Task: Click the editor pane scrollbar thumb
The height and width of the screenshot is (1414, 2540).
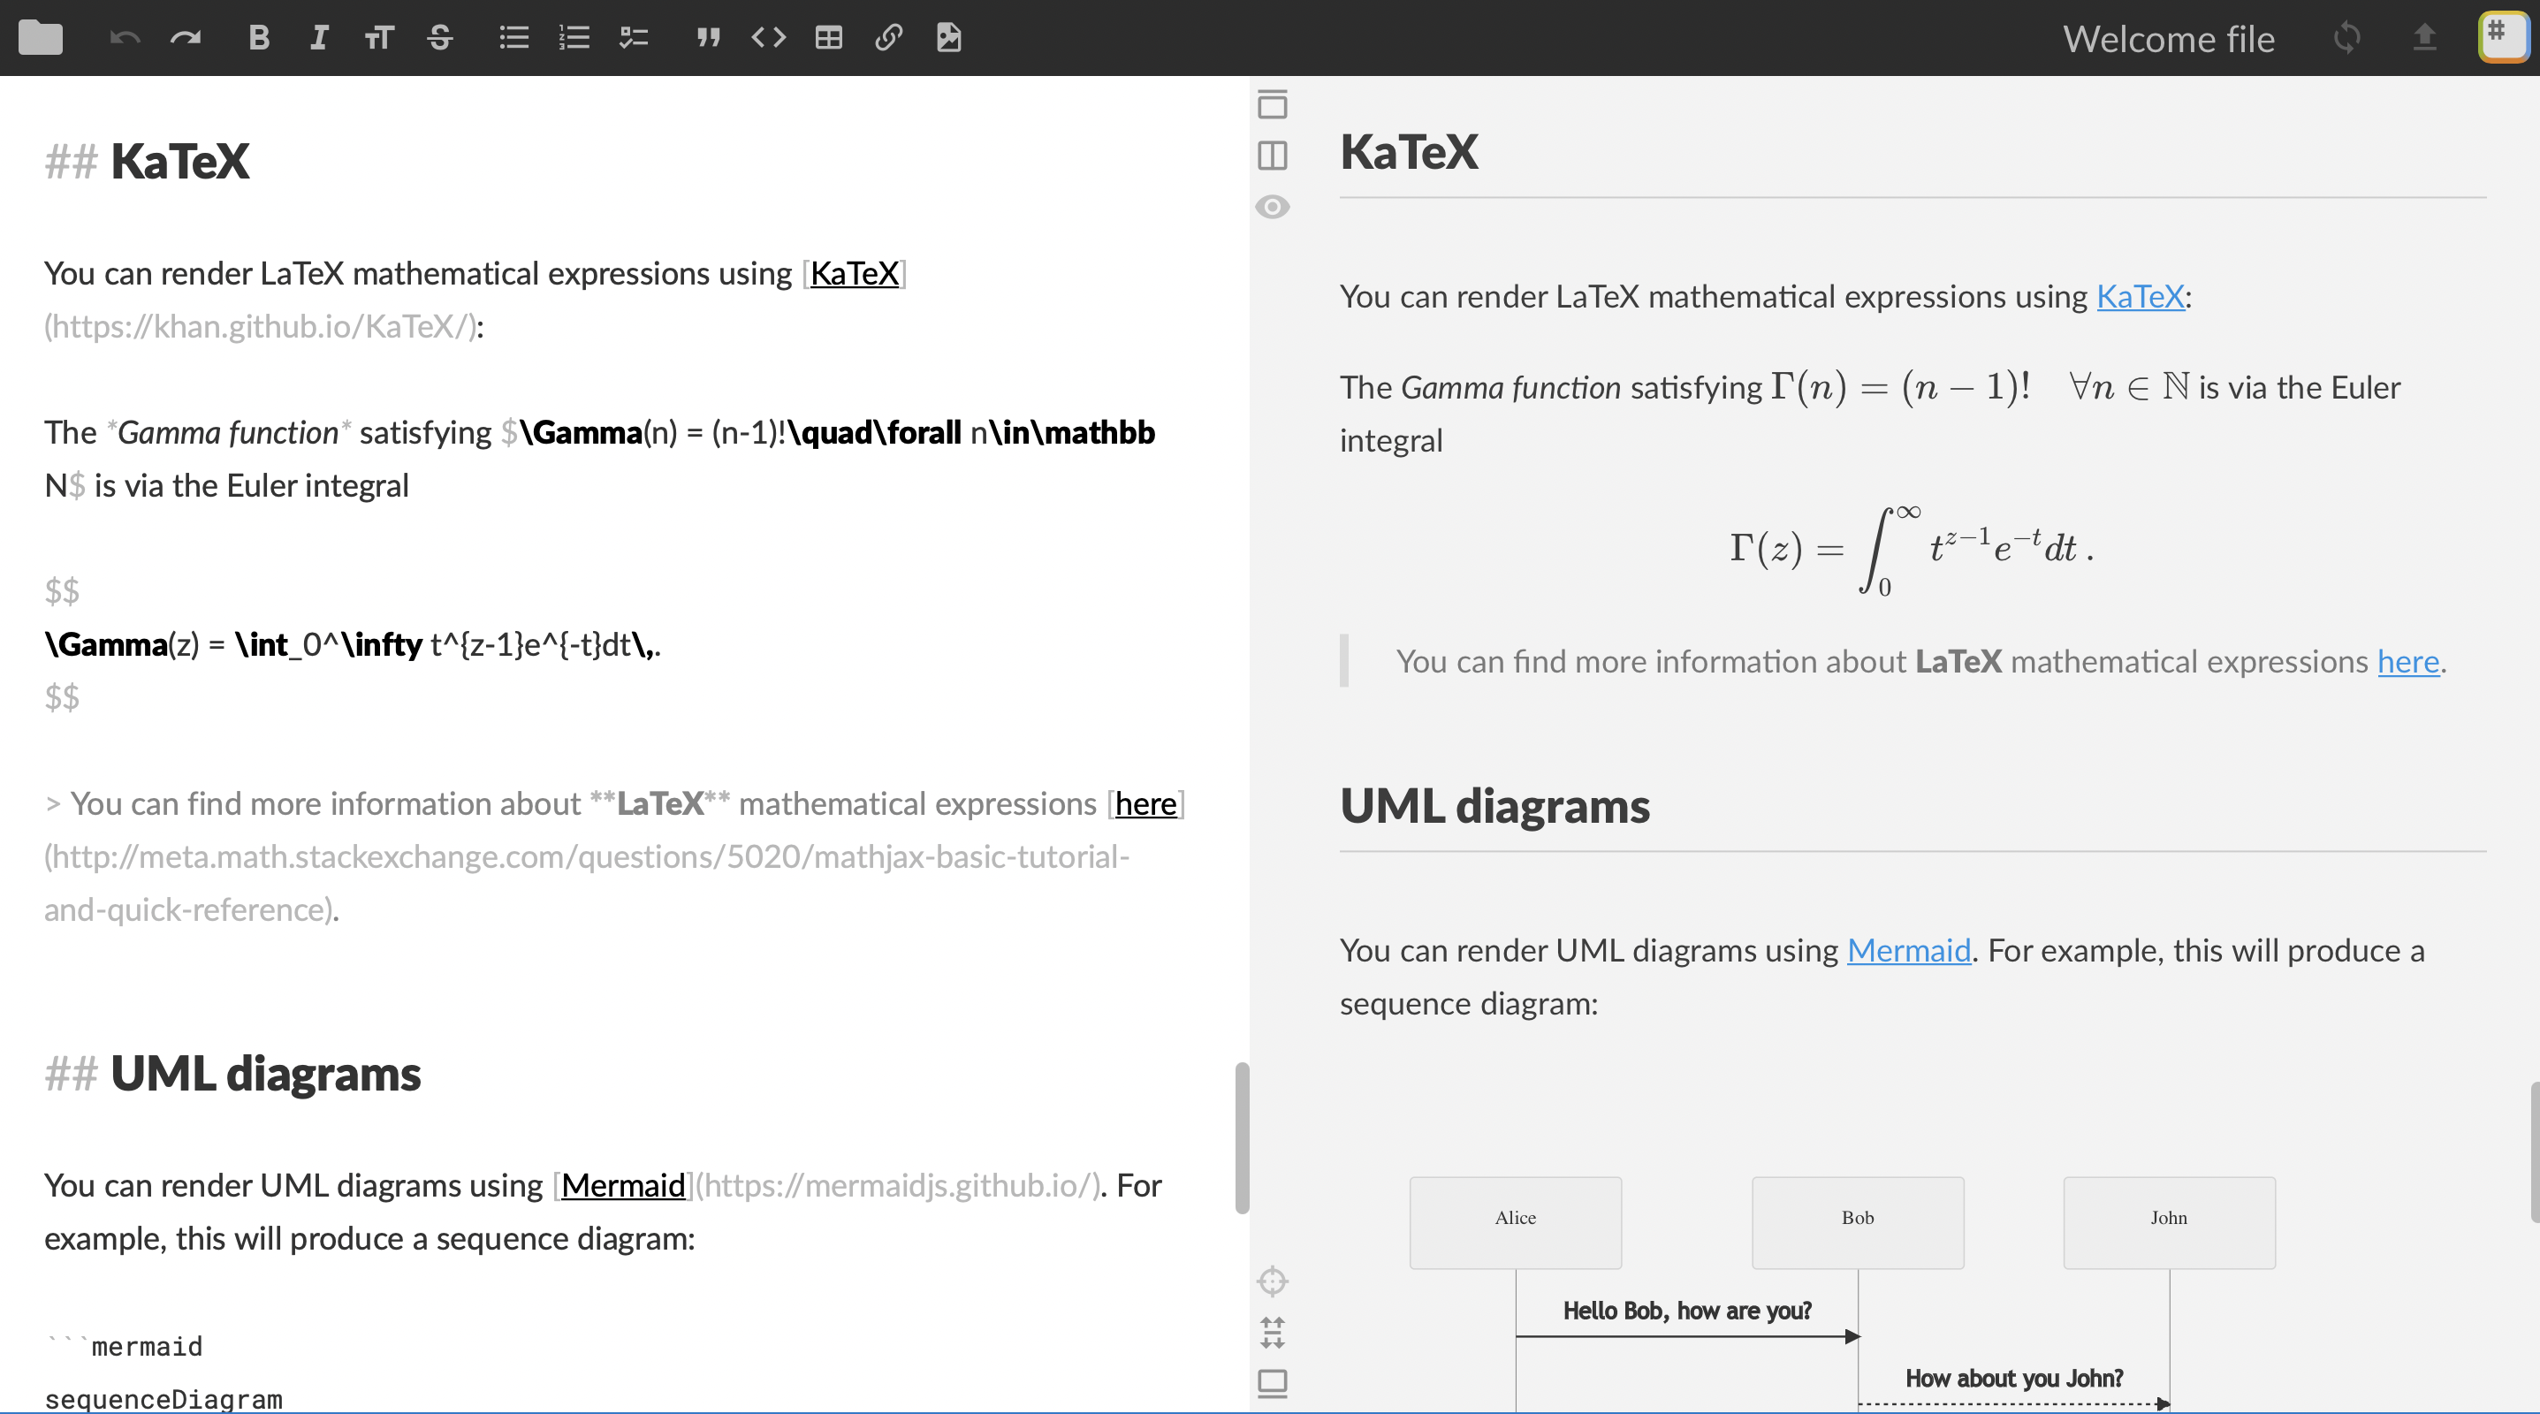Action: (1242, 1138)
